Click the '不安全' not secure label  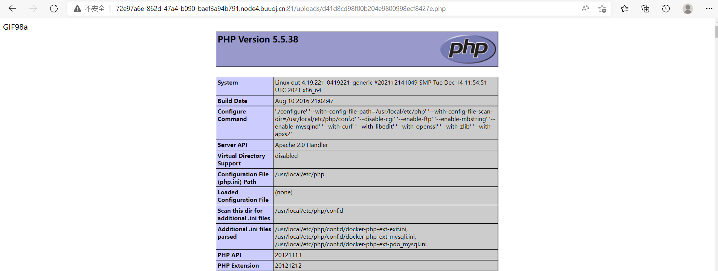pyautogui.click(x=95, y=9)
